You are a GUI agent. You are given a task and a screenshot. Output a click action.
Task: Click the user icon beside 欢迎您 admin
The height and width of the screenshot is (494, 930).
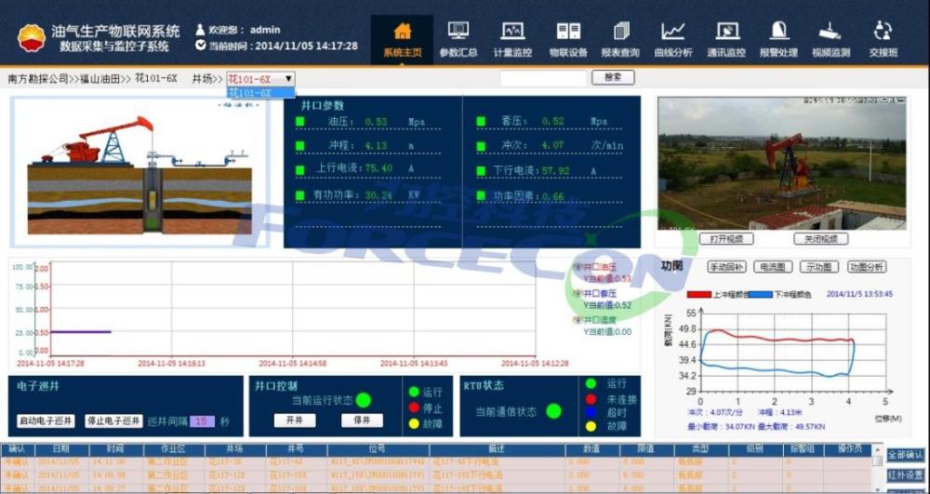click(x=200, y=30)
